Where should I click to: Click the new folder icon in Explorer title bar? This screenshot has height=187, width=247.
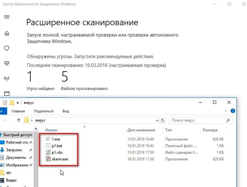[x=12, y=102]
